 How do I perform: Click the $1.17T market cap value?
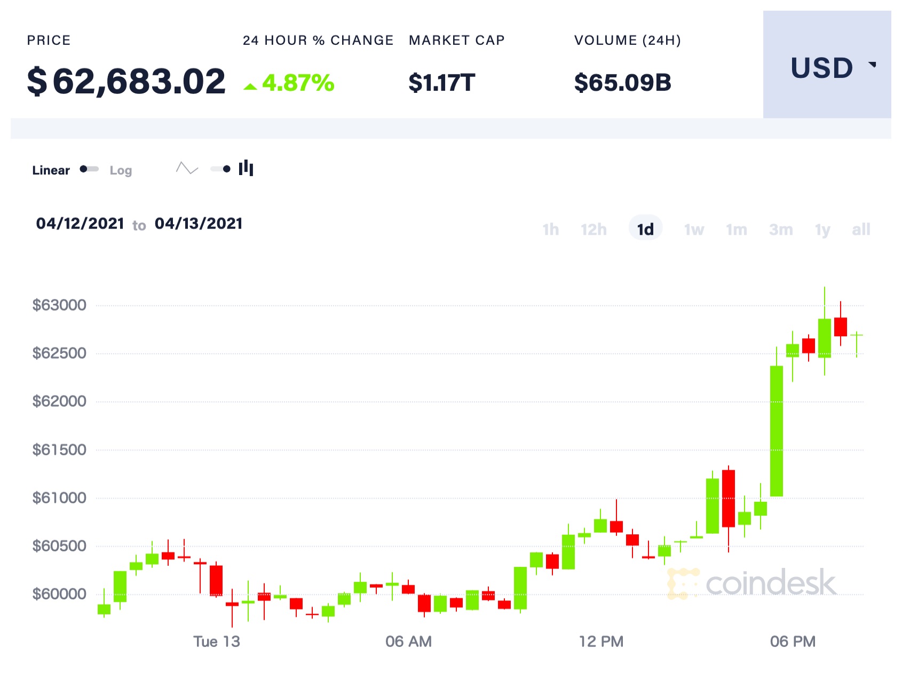tap(442, 83)
